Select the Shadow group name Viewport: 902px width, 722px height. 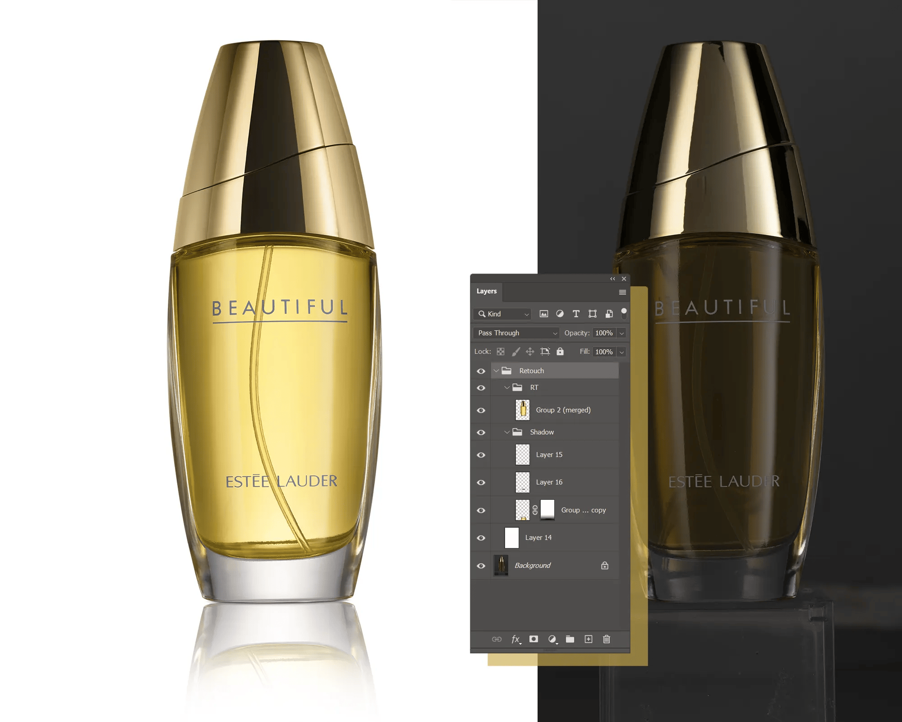542,432
